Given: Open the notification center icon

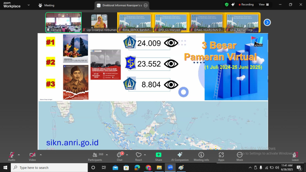Looking at the screenshot, I should pyautogui.click(x=299, y=168).
